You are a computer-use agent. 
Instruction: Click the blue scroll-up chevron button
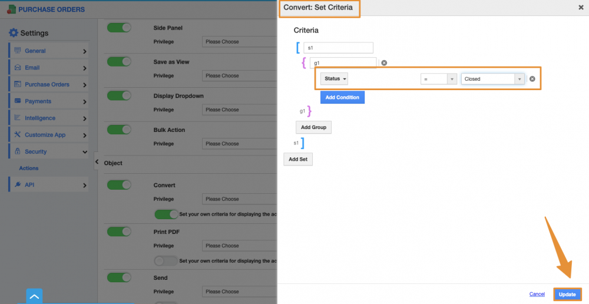(x=34, y=296)
